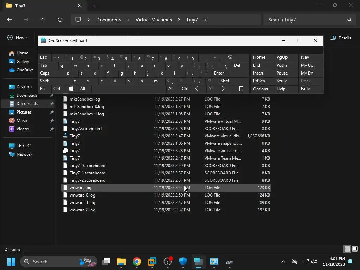Viewport: 360px width, 270px height.
Task: Open Windows Security shield from the taskbar
Action: pos(183,262)
